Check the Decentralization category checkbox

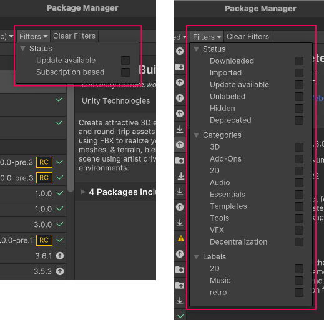[x=299, y=242]
